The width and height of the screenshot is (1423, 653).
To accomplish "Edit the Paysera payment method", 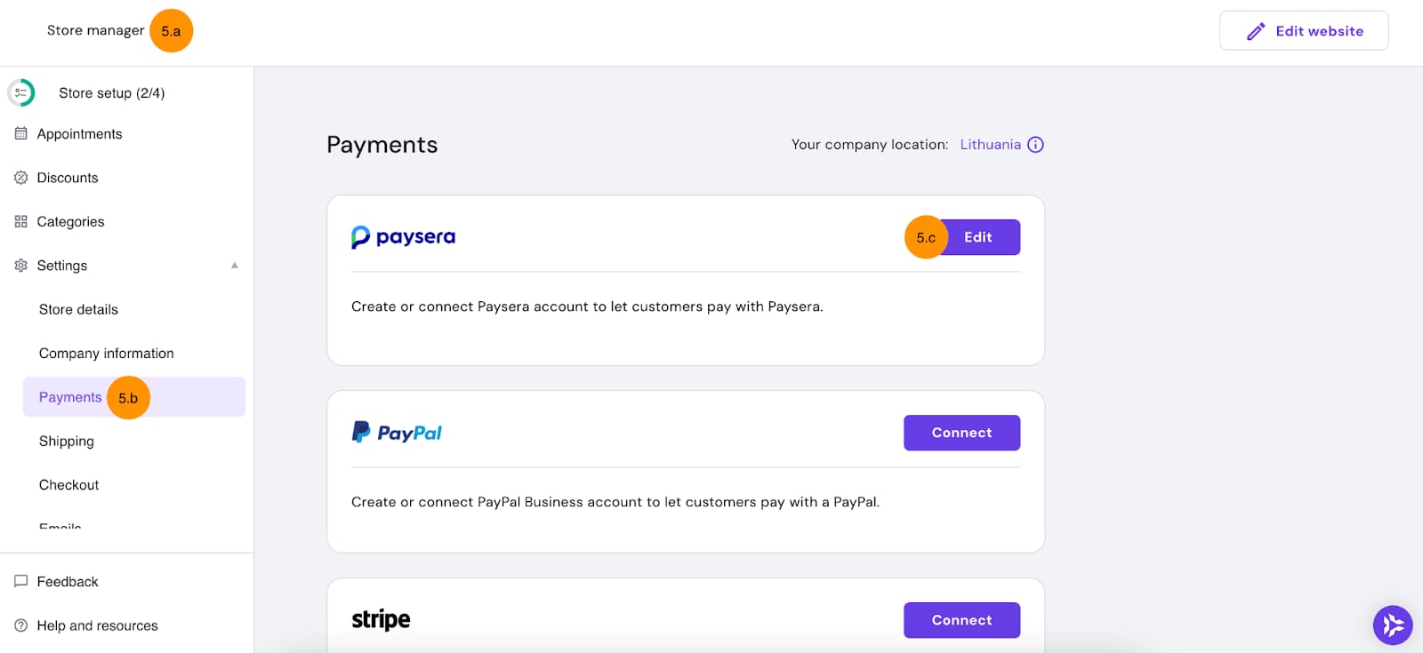I will tap(977, 237).
